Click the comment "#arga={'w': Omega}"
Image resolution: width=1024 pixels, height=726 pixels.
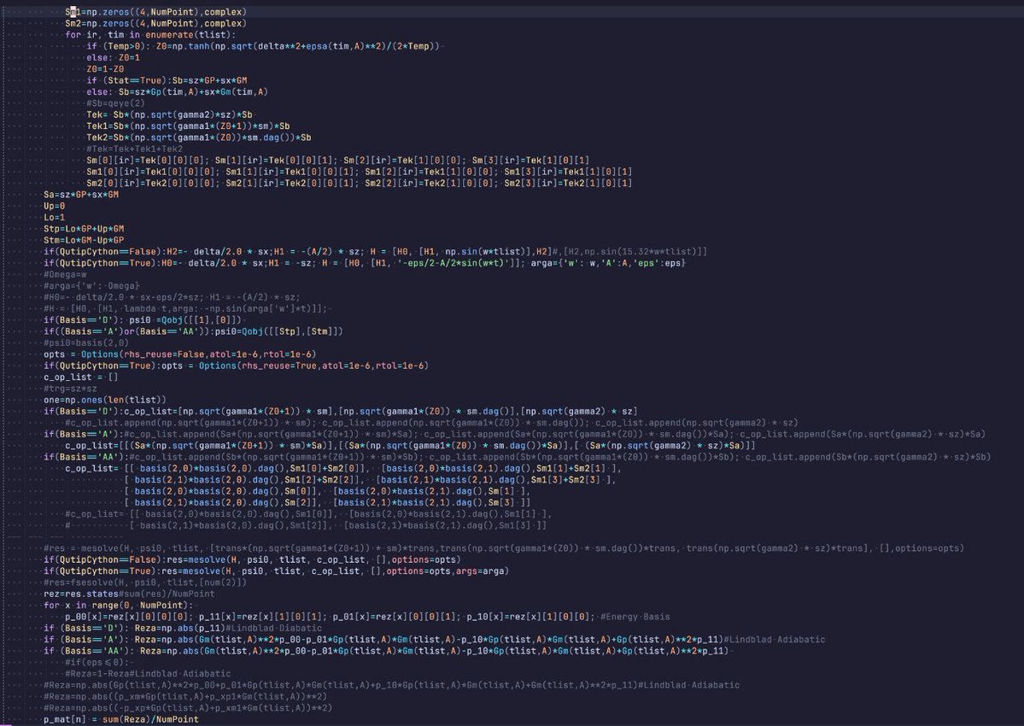[91, 286]
